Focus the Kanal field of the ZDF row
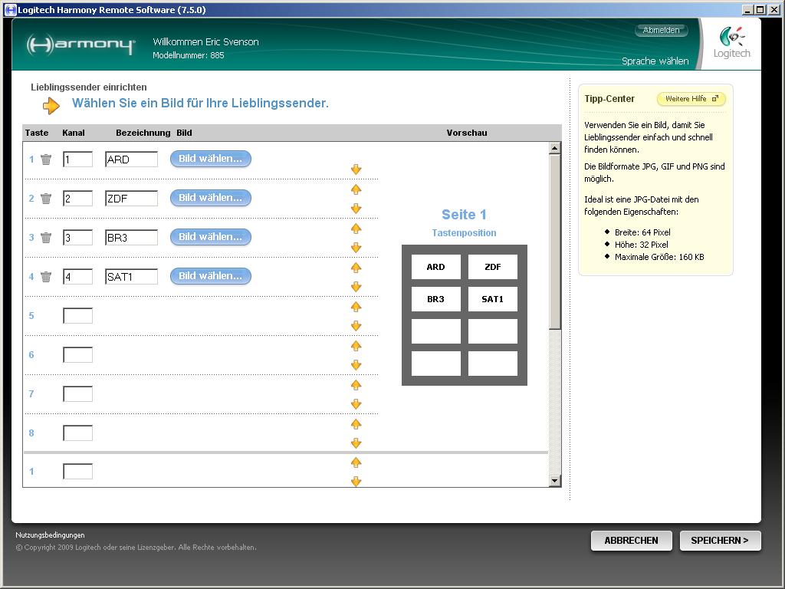Image resolution: width=785 pixels, height=589 pixels. (x=77, y=199)
